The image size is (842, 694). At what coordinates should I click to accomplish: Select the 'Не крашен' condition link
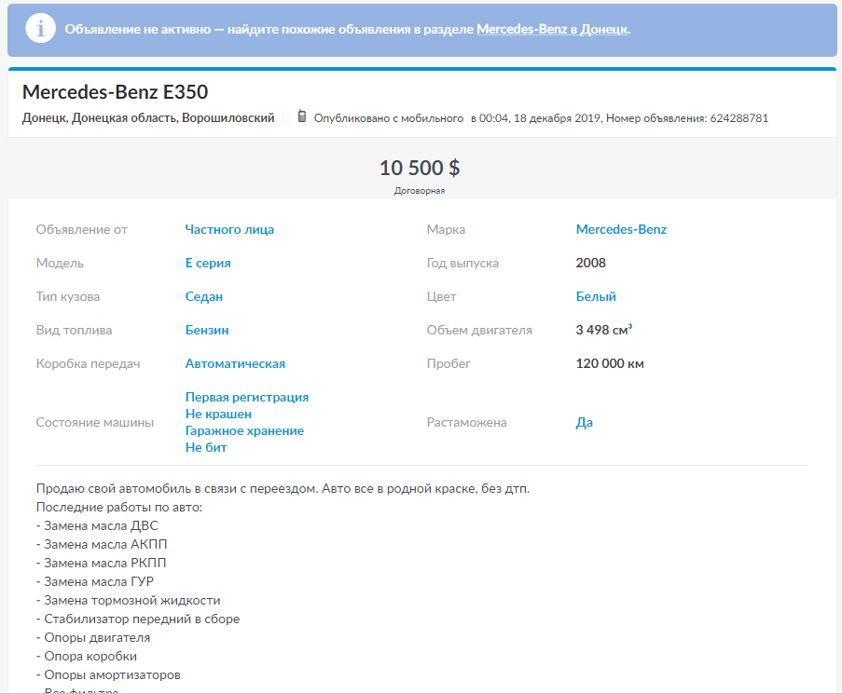tap(218, 414)
